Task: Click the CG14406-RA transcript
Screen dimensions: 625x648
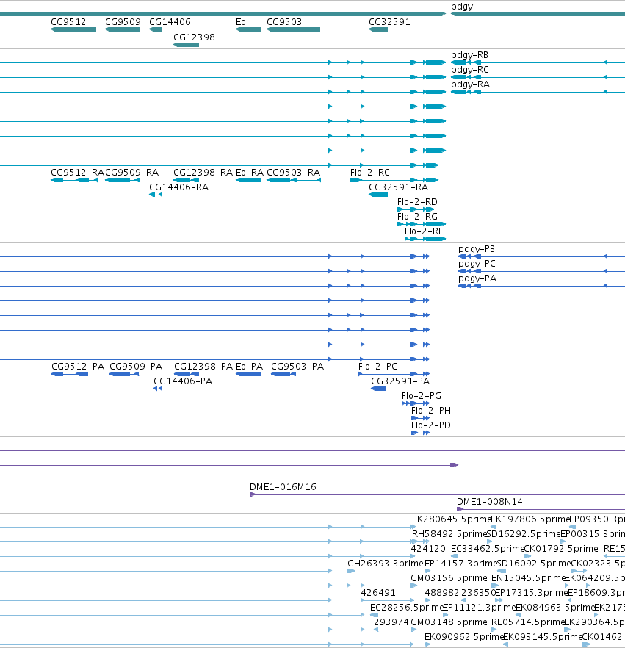Action: 156,195
